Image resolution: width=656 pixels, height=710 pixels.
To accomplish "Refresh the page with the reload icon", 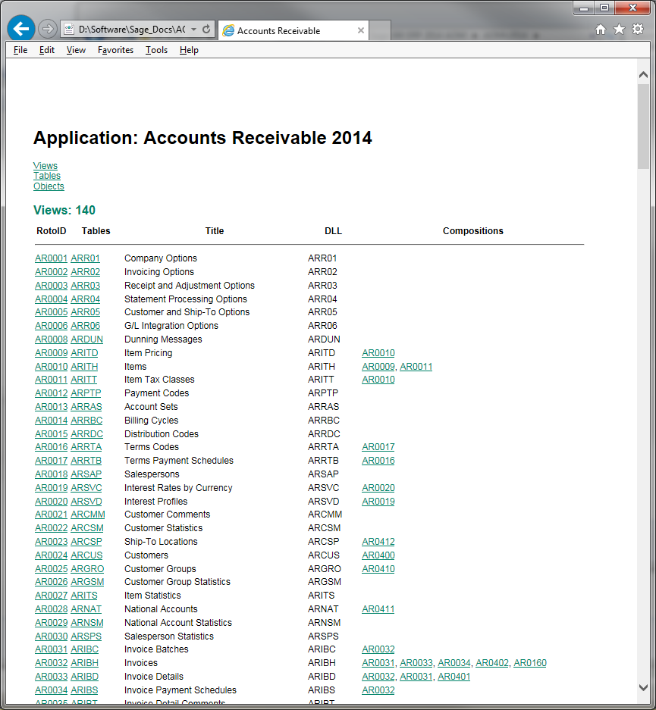I will [x=206, y=30].
